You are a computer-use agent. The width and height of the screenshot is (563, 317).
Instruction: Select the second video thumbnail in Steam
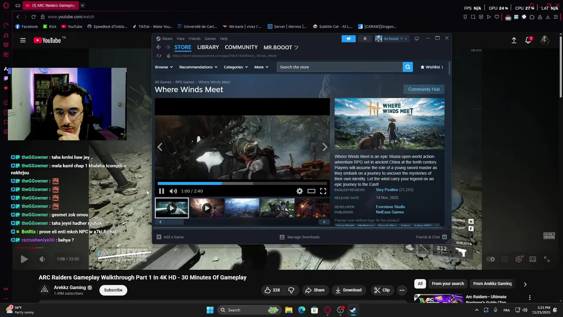tap(207, 208)
